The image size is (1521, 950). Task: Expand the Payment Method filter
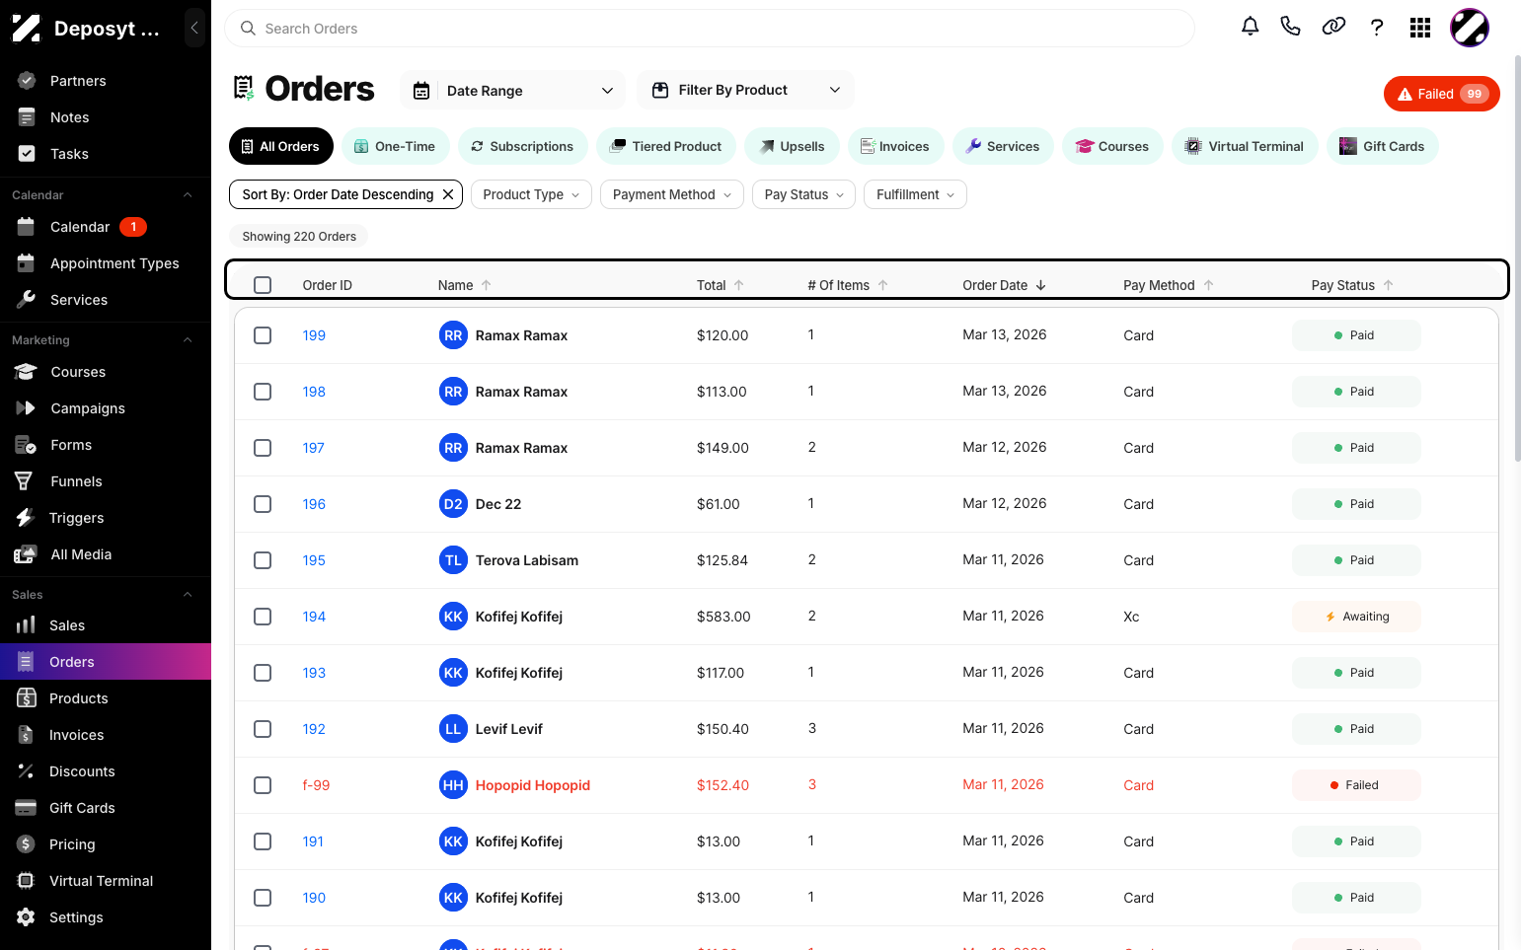672,194
